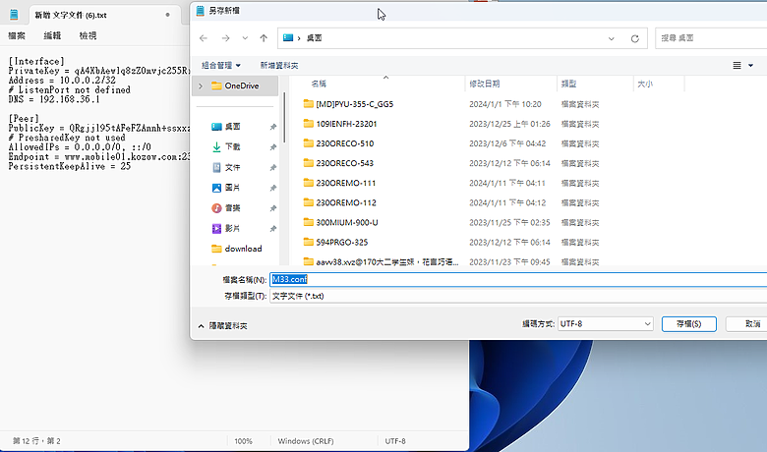
Task: Open 影片 folder in navigation pane
Action: pos(232,228)
